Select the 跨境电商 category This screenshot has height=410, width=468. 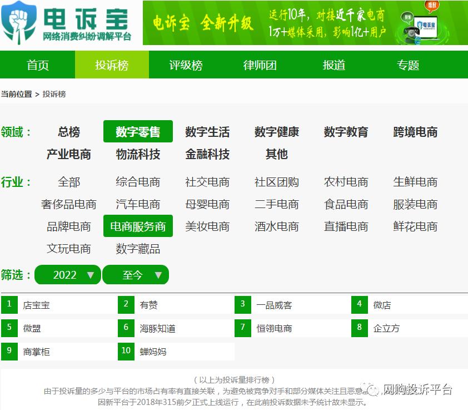point(416,132)
